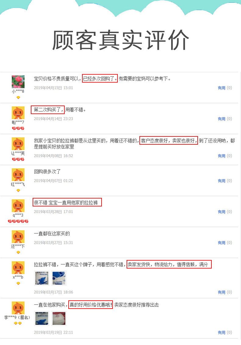Click the avatar of user 让***芙
The image size is (241, 345).
click(x=18, y=144)
